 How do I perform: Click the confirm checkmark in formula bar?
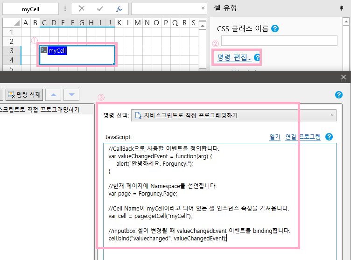100,9
